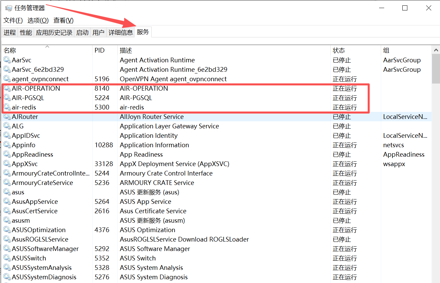
Task: Sort services by 状态 column header
Action: pos(339,51)
